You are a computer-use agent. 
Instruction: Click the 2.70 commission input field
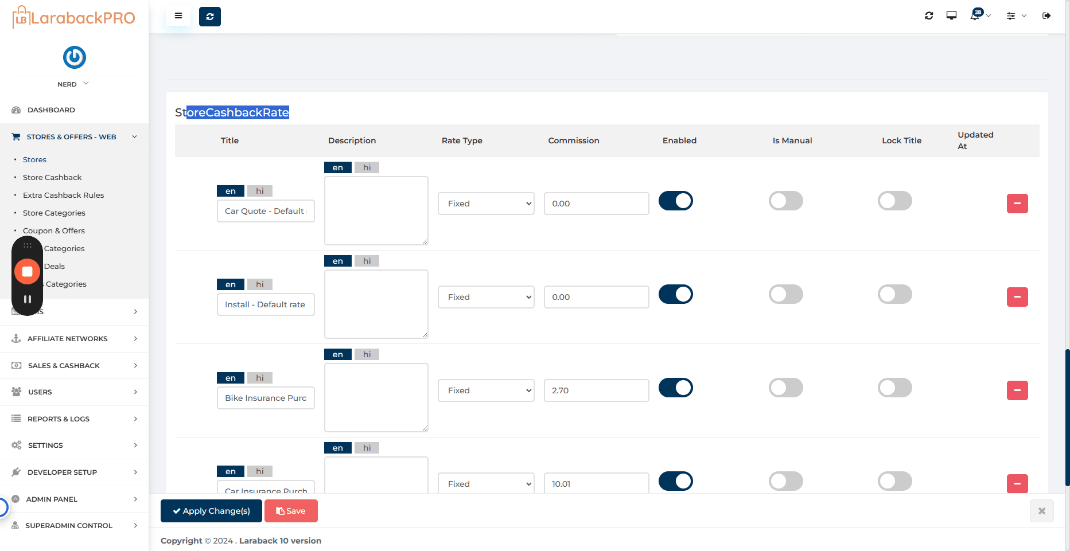point(596,390)
